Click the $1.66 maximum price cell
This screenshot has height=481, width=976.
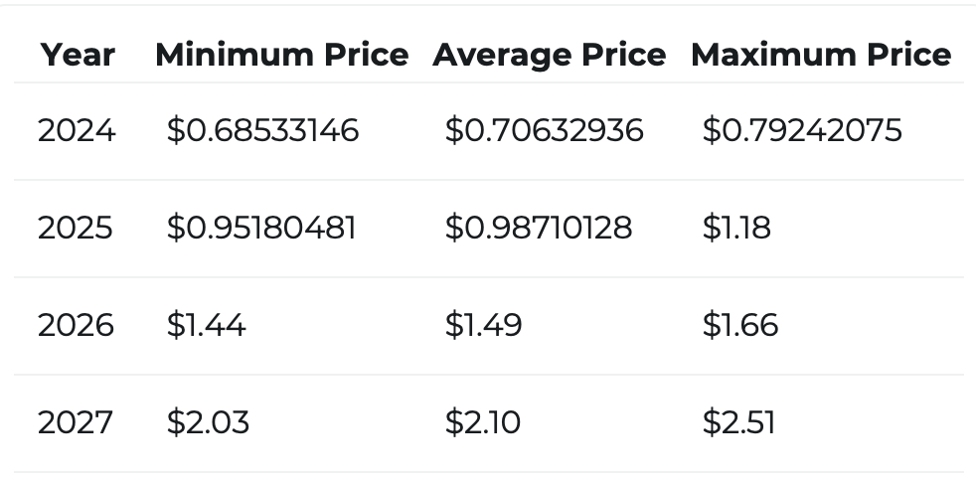pyautogui.click(x=739, y=325)
